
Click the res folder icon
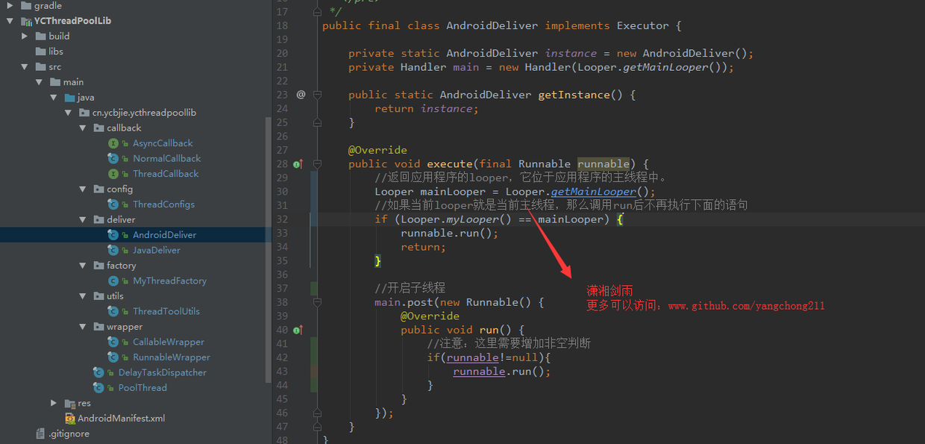click(x=69, y=403)
